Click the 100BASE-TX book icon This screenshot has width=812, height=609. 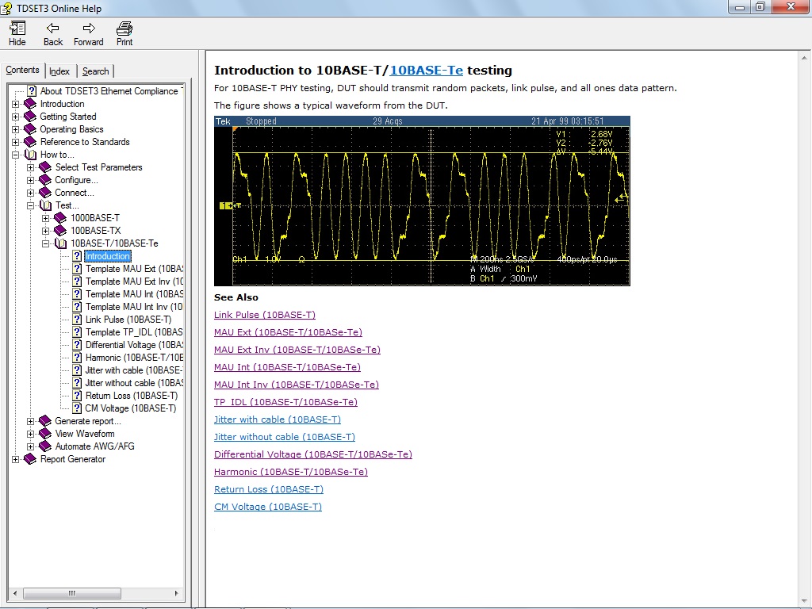click(x=60, y=231)
